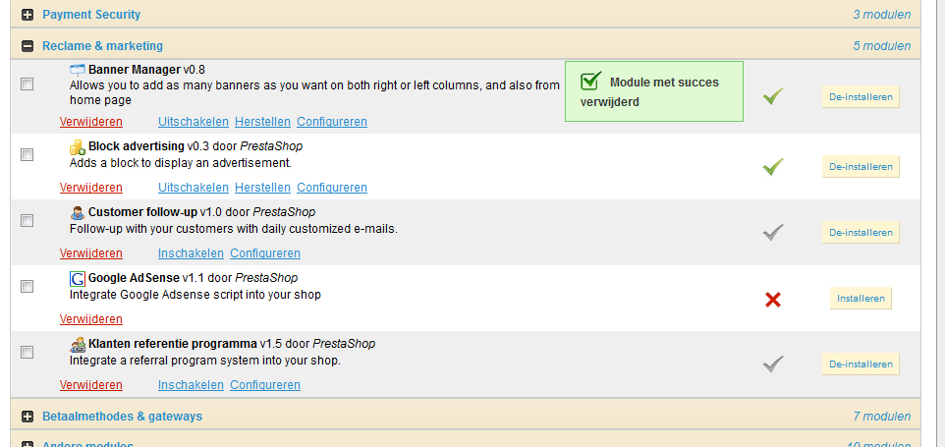Click red X status for Google AdSense

click(773, 299)
